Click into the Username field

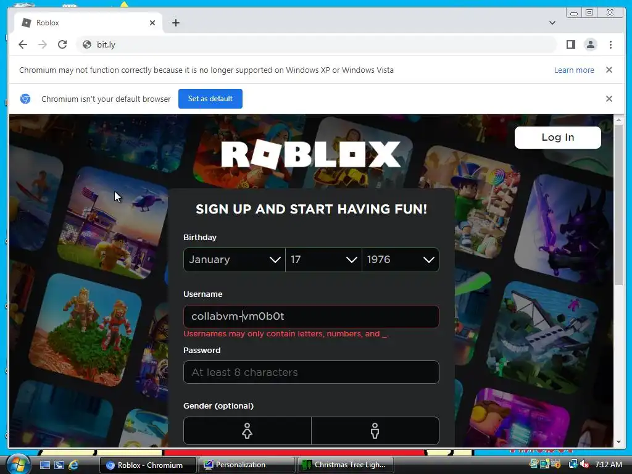click(311, 317)
